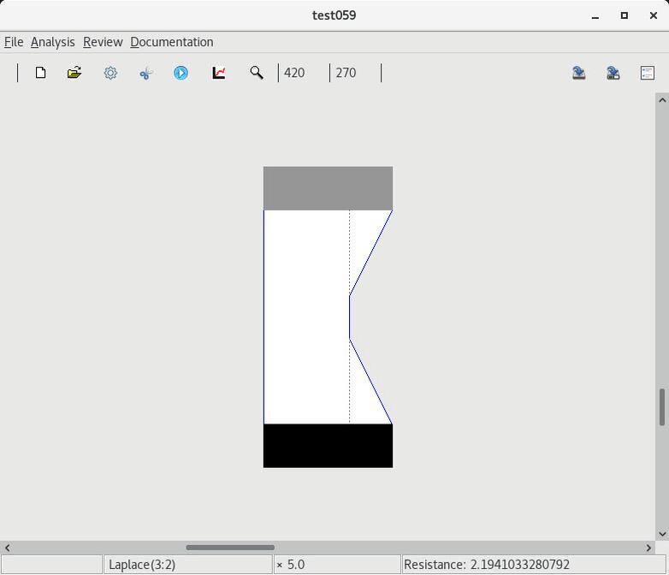669x575 pixels.
Task: Activate the magnifying glass zoom tool
Action: tap(256, 73)
